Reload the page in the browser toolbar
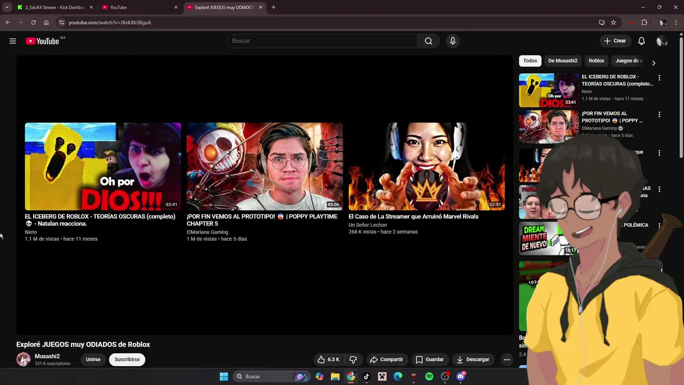This screenshot has height=385, width=684. (33, 22)
